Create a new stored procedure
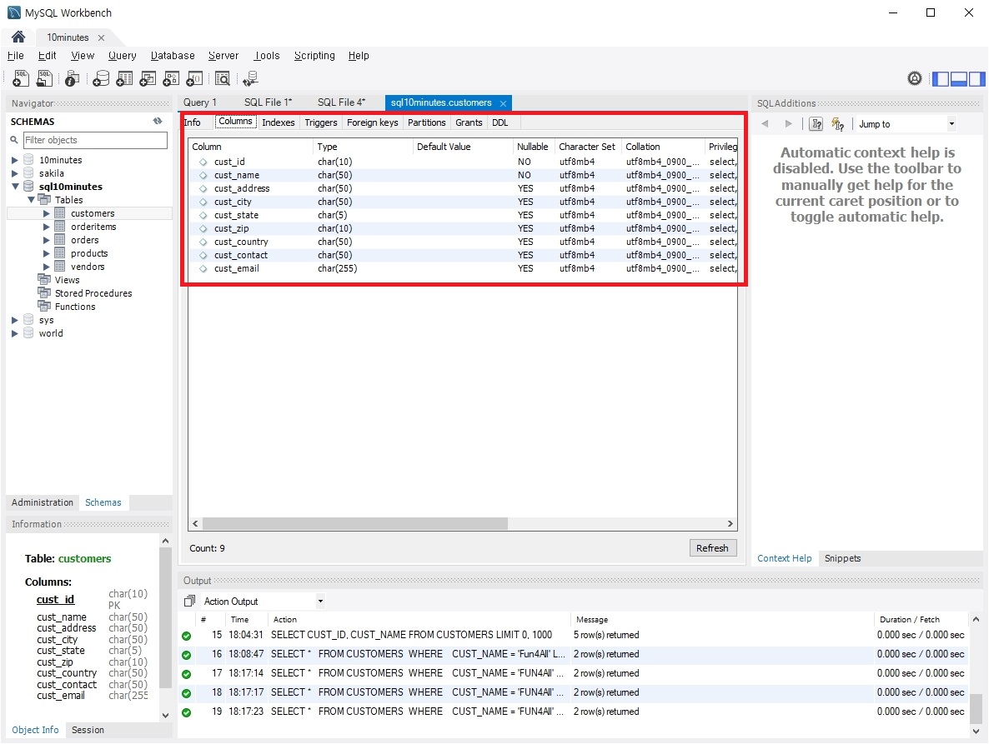Viewport: 989px width, 744px height. [x=171, y=78]
